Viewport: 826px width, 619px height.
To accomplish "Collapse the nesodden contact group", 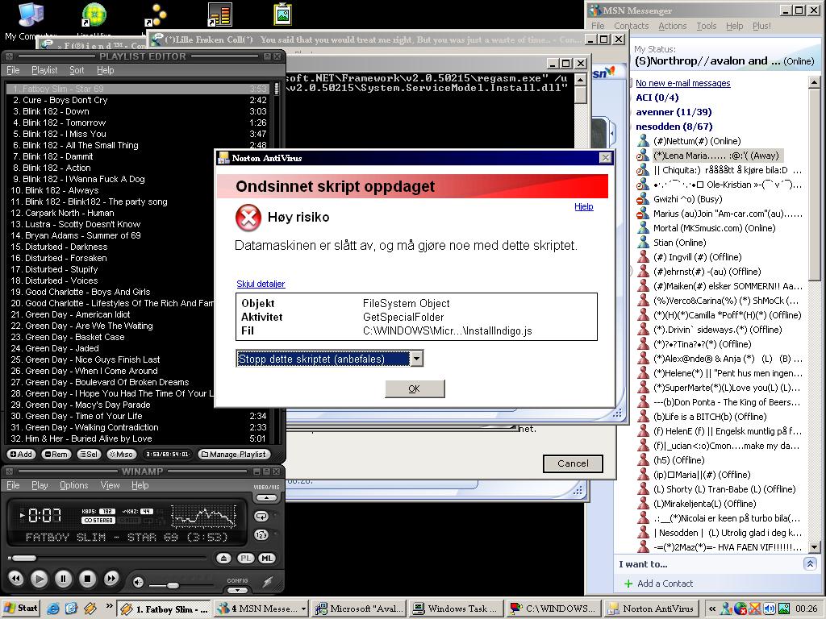I will (x=674, y=127).
